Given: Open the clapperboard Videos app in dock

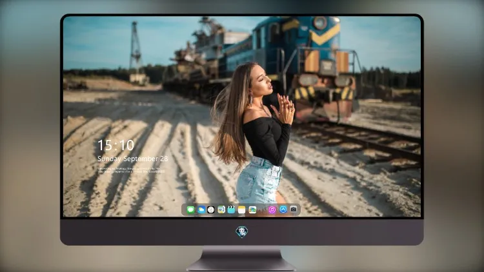Looking at the screenshot, I should click(x=231, y=210).
